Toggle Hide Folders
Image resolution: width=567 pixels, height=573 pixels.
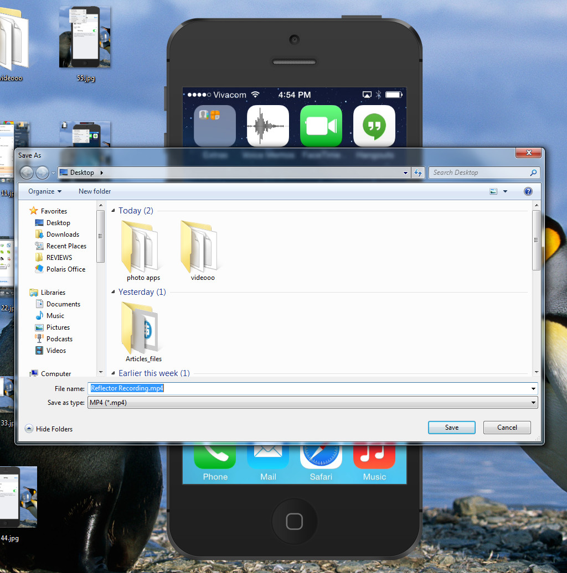tap(49, 429)
